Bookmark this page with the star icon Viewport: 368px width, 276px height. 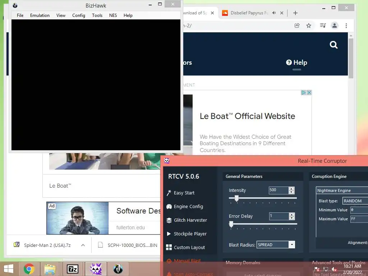click(309, 26)
